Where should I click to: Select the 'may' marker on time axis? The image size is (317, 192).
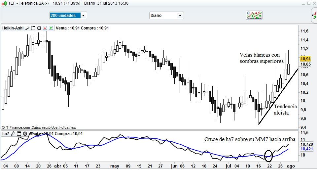click(x=114, y=166)
